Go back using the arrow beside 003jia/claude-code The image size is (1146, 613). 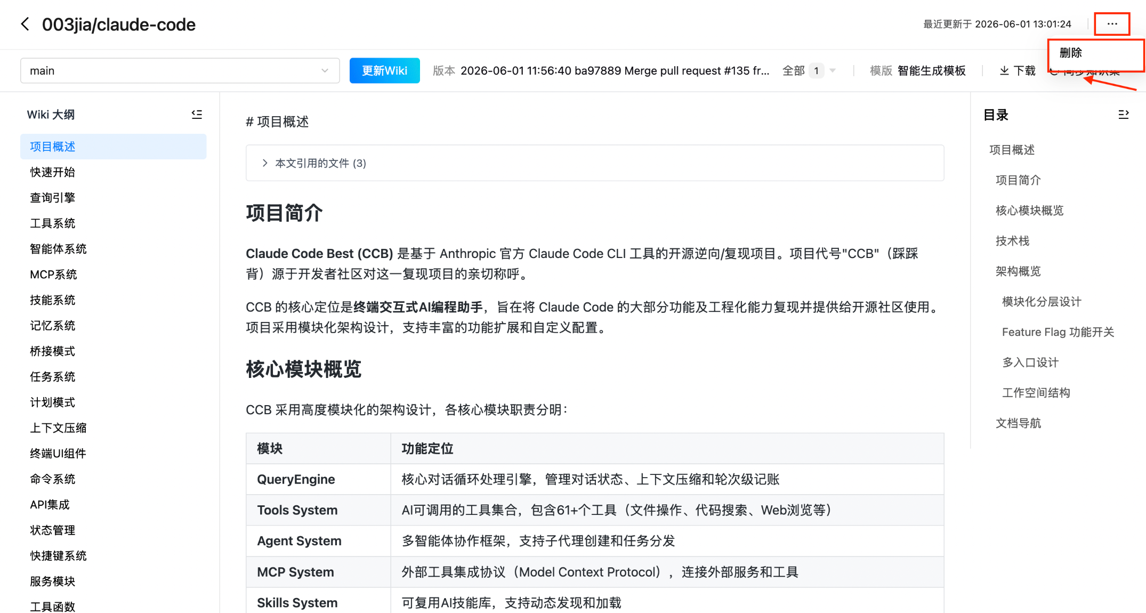[25, 24]
